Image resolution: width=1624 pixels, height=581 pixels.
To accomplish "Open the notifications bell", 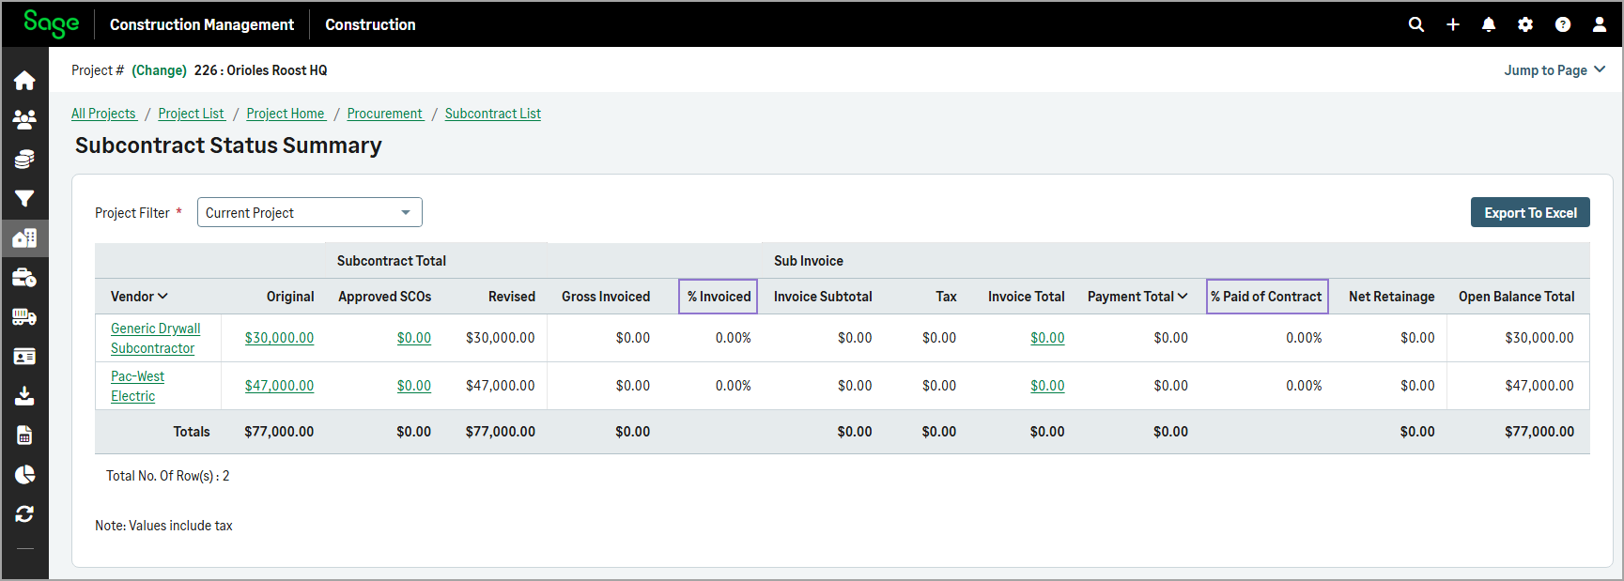I will pyautogui.click(x=1489, y=24).
